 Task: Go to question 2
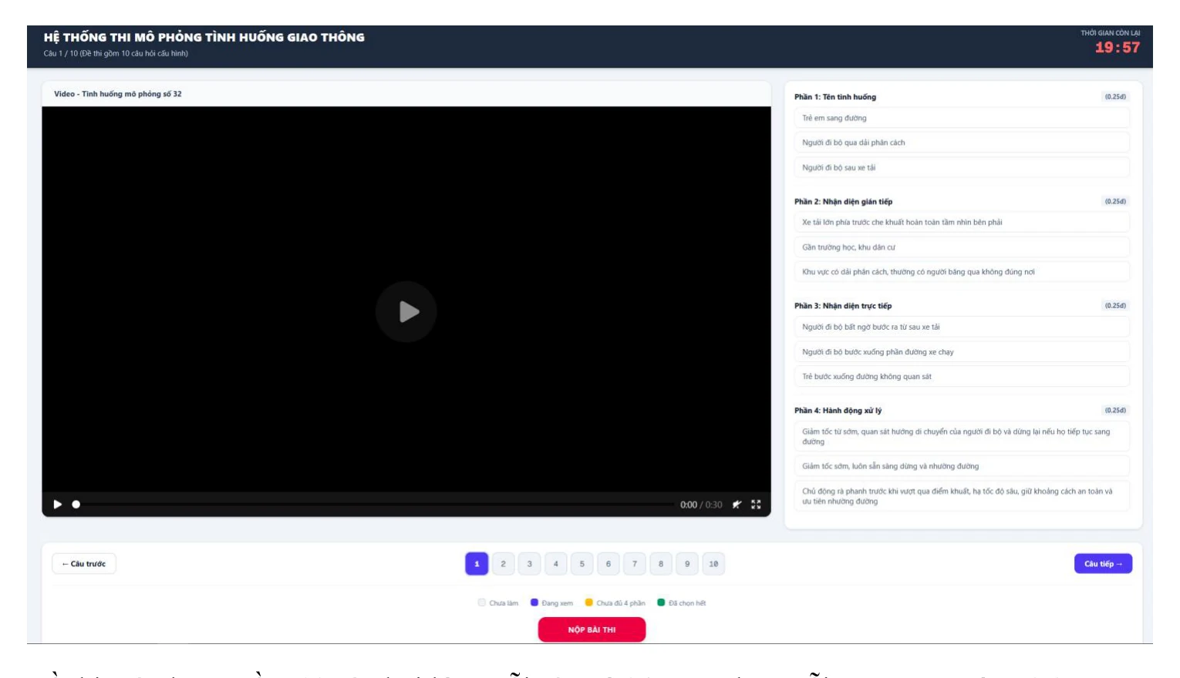[x=503, y=564]
